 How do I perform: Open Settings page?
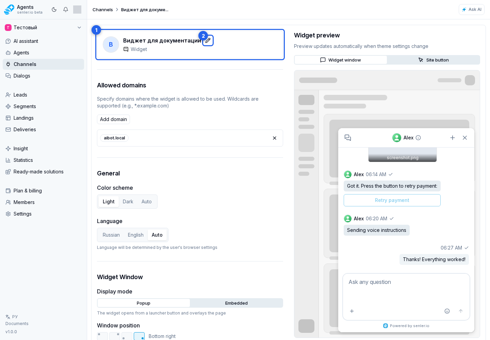pyautogui.click(x=43, y=214)
